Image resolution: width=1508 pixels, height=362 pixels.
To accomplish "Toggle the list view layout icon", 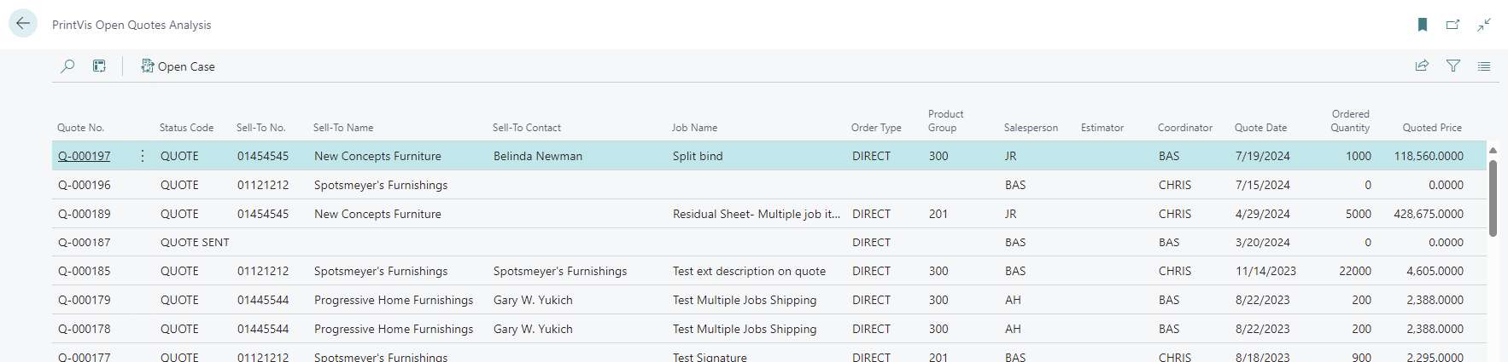I will pyautogui.click(x=1484, y=66).
